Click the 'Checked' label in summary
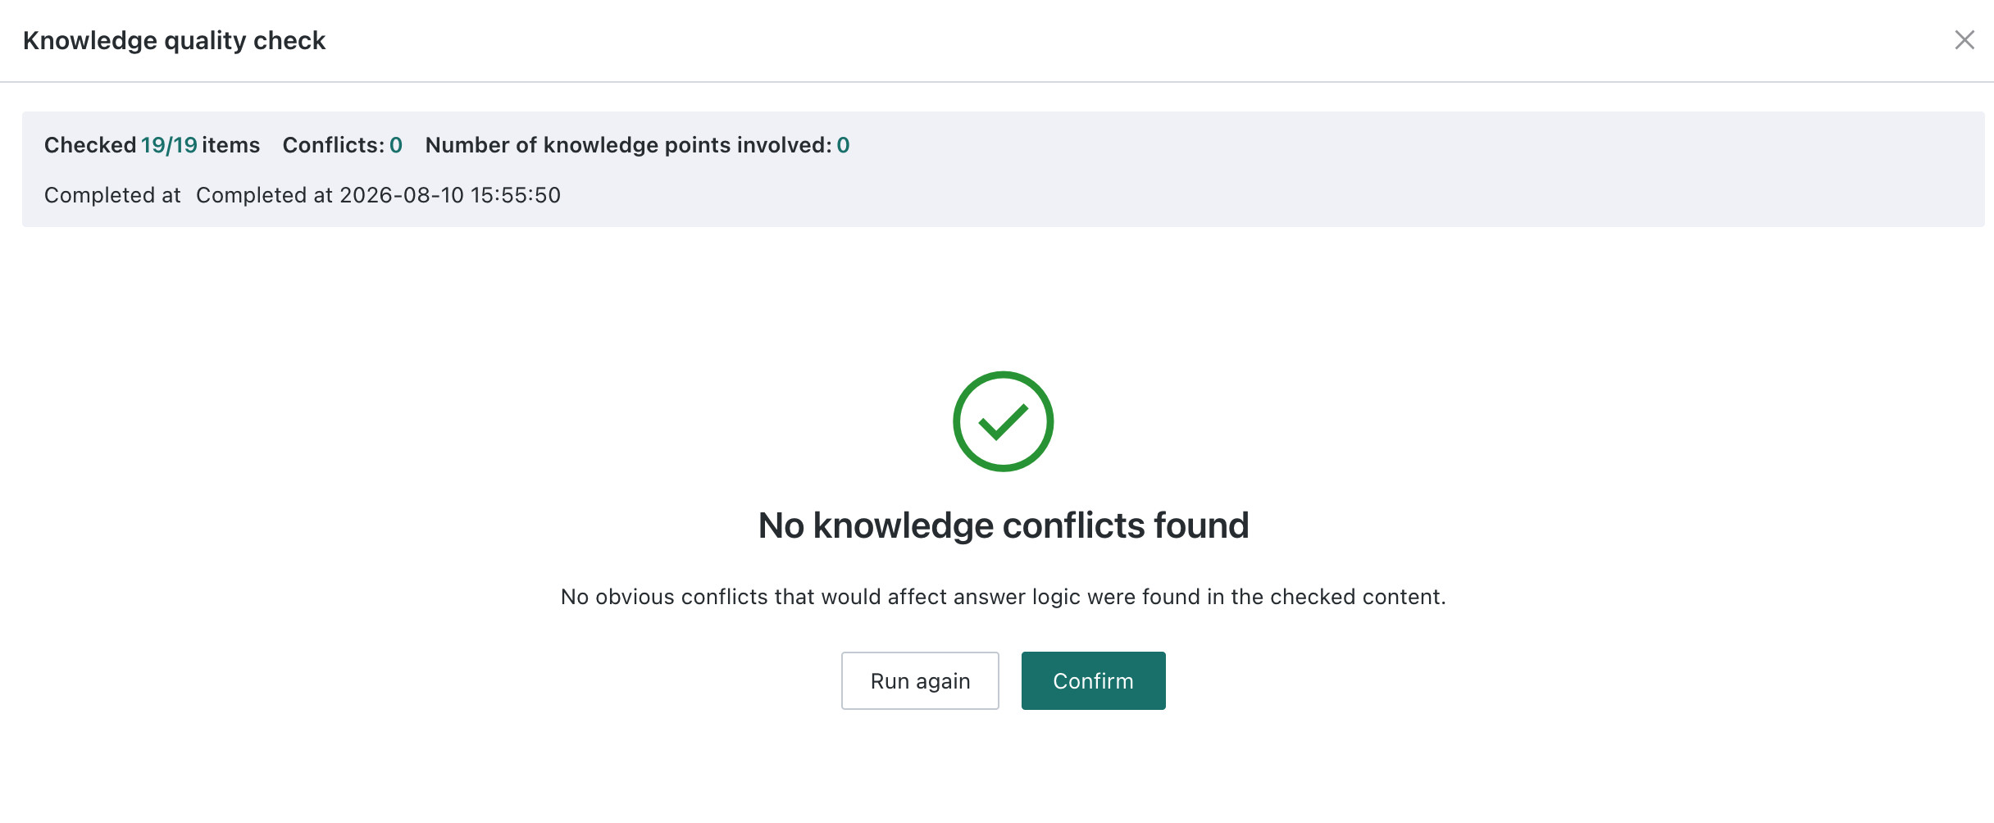1994x823 pixels. [x=90, y=145]
